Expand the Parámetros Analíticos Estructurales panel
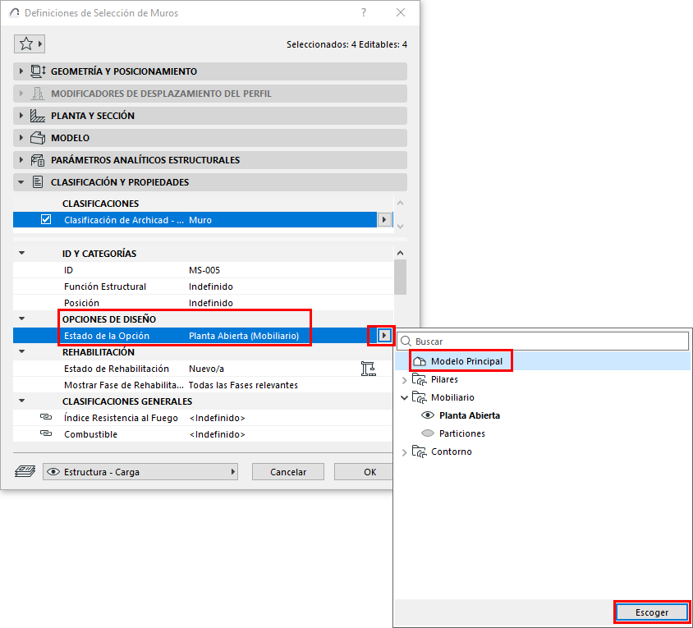Screen dimensions: 693x628 (21, 160)
